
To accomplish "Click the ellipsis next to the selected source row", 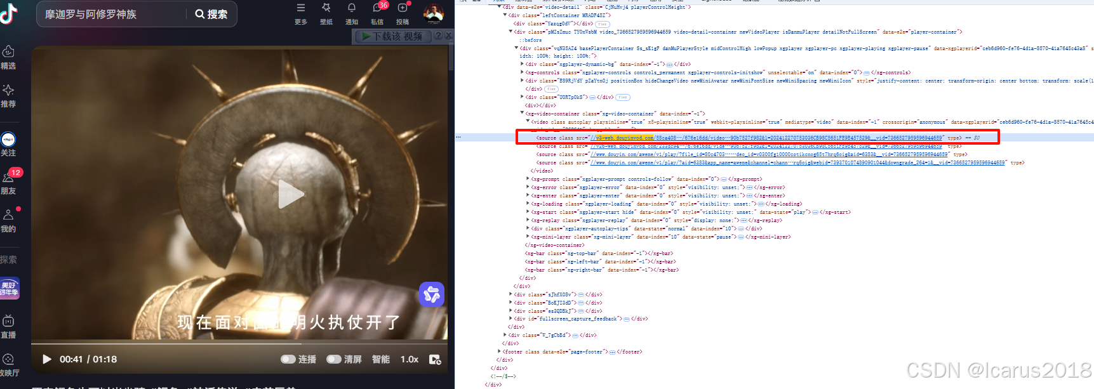I will click(458, 137).
